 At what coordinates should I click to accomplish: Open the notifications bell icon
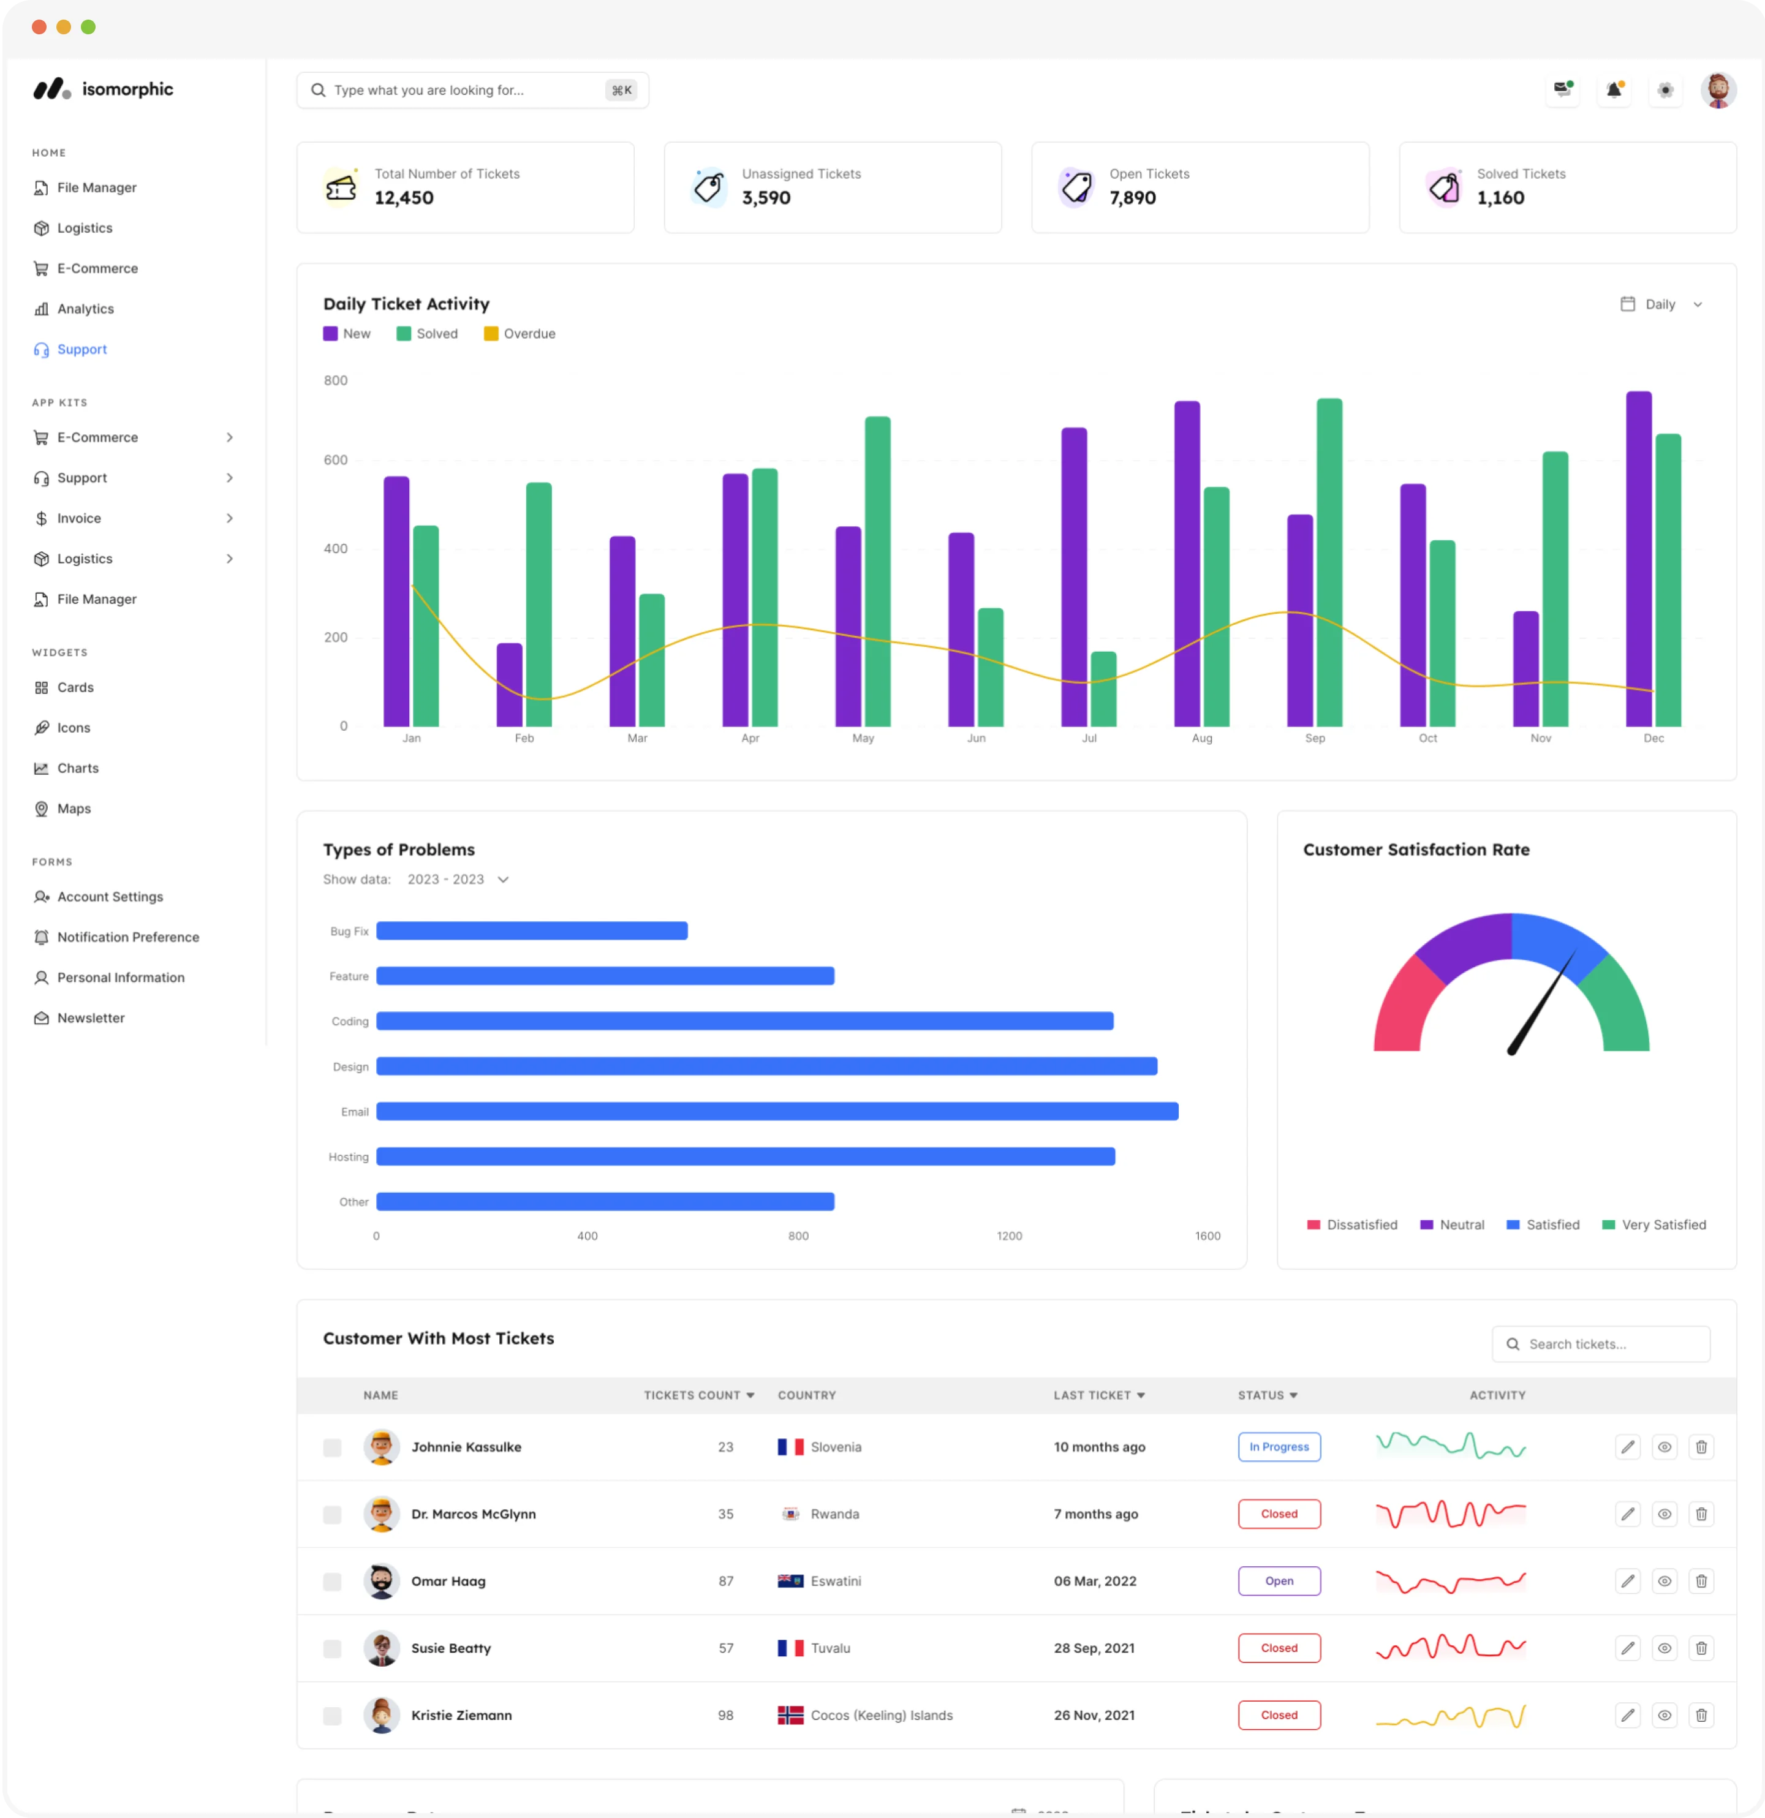tap(1614, 90)
